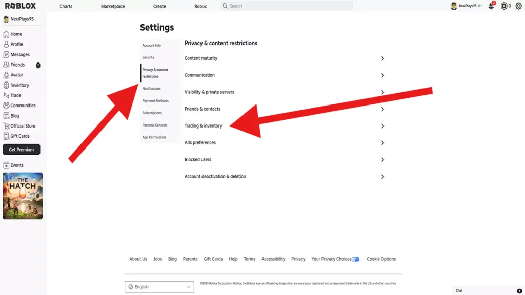Open the Home sidebar icon
The height and width of the screenshot is (295, 525).
(6, 34)
